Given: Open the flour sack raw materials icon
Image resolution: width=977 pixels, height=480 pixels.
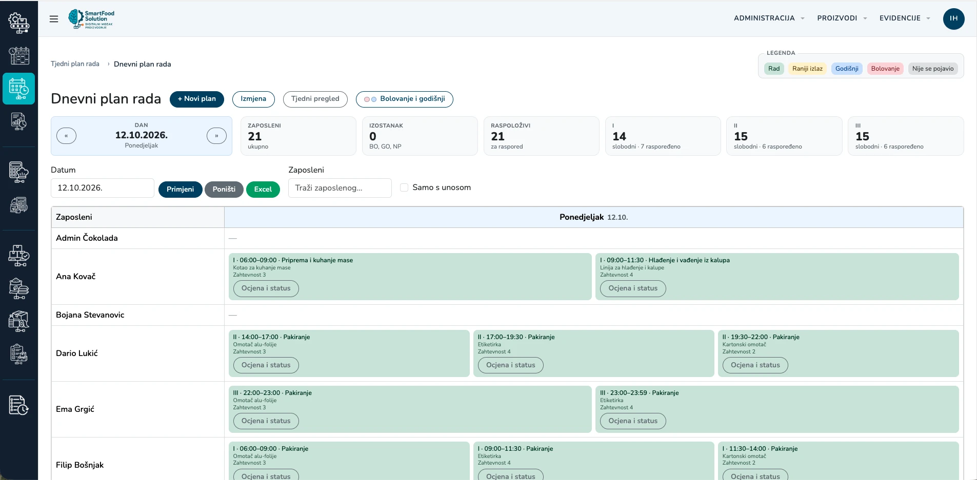Looking at the screenshot, I should pyautogui.click(x=19, y=288).
